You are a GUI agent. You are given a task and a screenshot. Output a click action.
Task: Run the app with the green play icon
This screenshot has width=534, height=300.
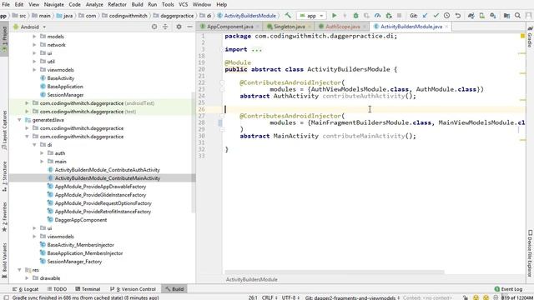point(334,16)
